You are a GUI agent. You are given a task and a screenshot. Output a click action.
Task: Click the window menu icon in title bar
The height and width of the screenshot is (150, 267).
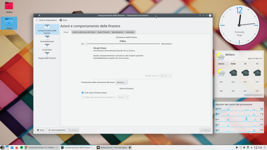click(36, 15)
